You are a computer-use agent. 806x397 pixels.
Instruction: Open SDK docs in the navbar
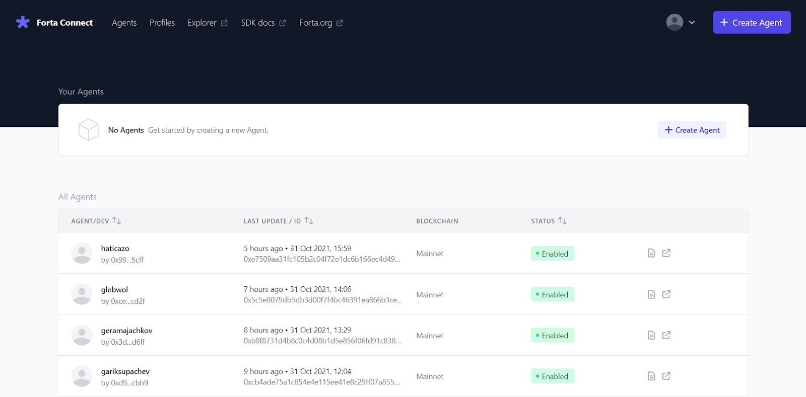click(263, 23)
